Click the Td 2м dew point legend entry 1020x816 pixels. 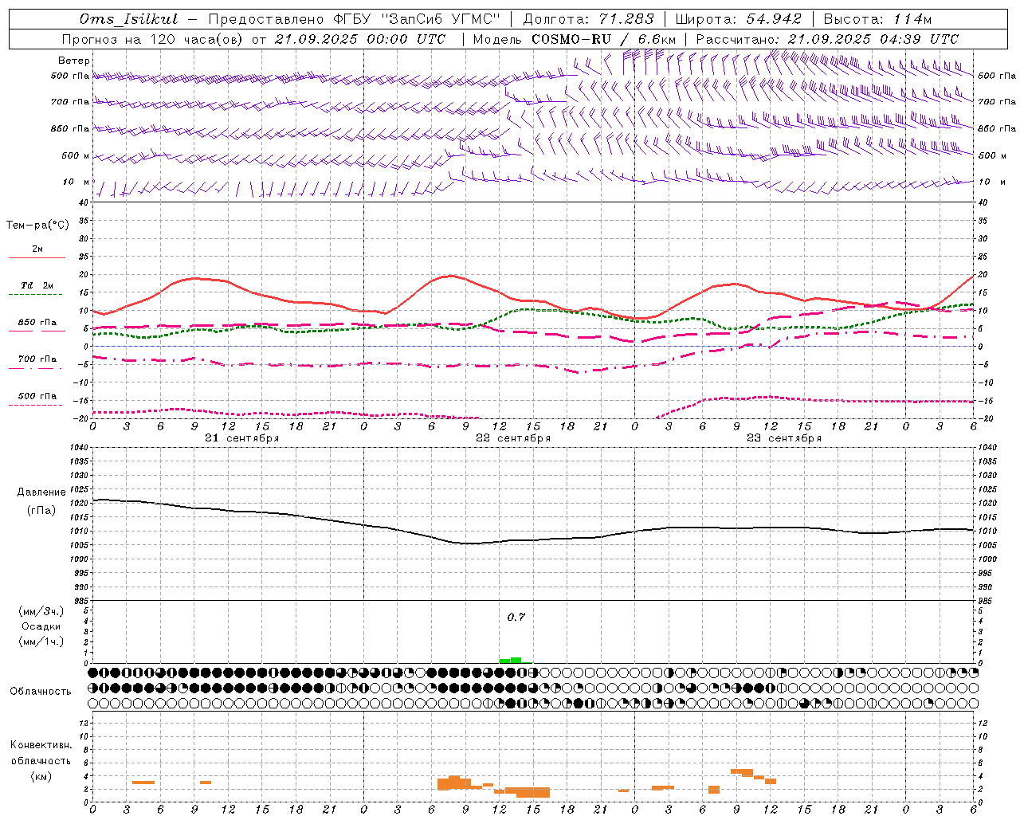click(x=37, y=285)
